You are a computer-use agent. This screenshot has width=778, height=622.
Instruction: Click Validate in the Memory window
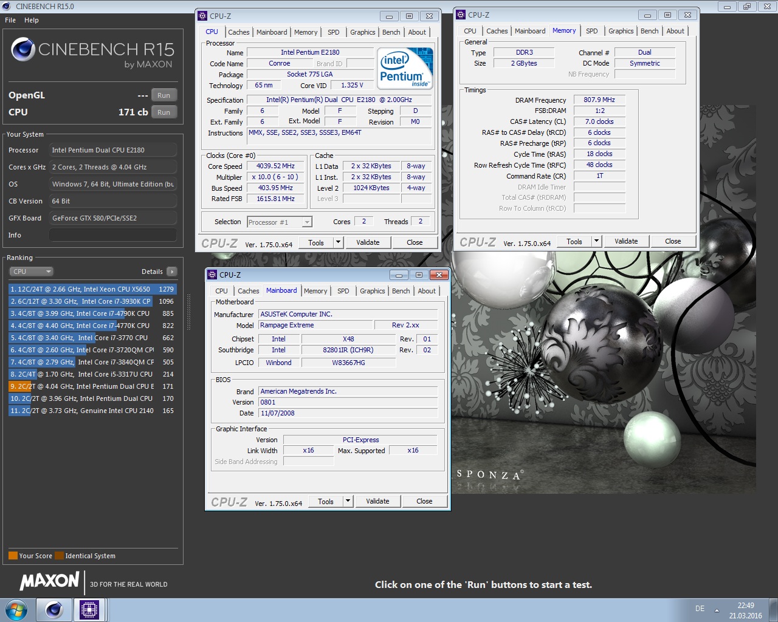(626, 241)
